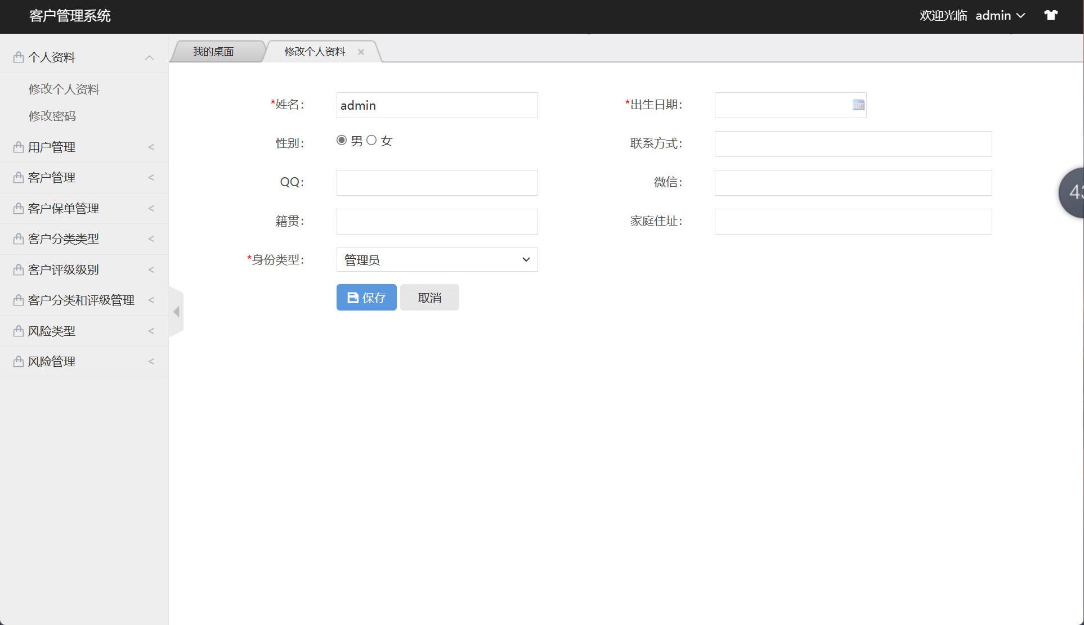Close the 修改个人资料 tab
The image size is (1084, 625).
[361, 52]
